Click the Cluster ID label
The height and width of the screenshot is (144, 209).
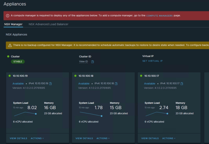pyautogui.click(x=85, y=56)
